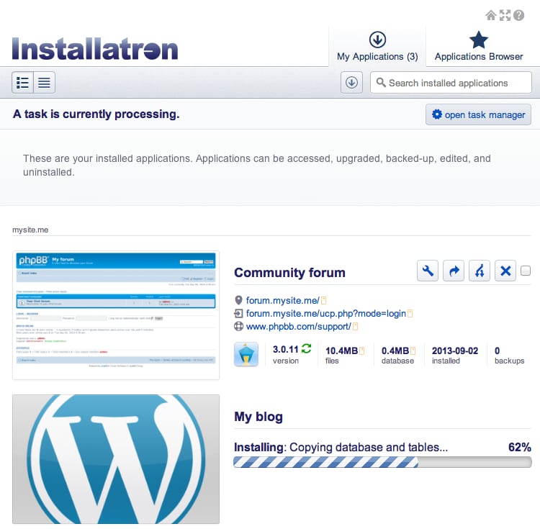Click 'A task is currently processing.' message
Viewport: 540px width, 529px height.
96,114
